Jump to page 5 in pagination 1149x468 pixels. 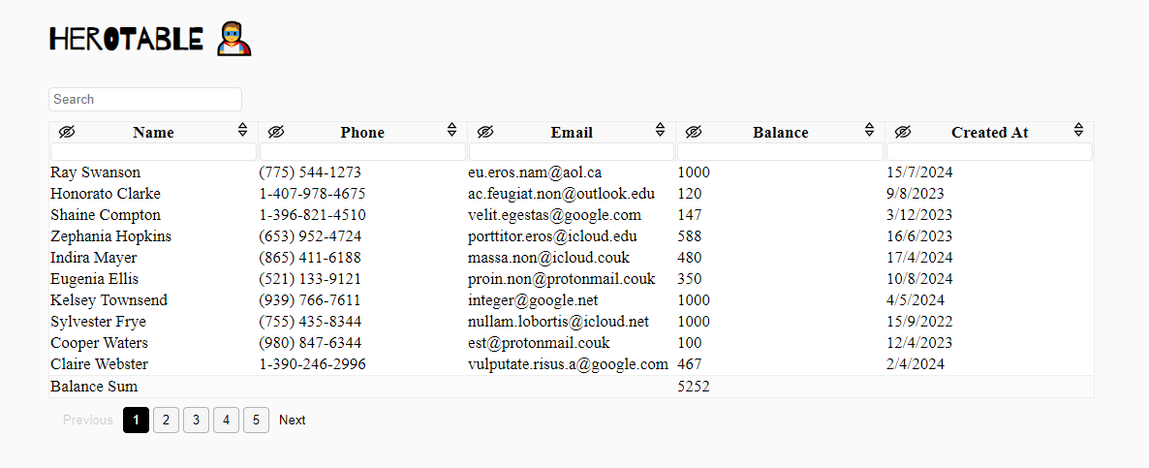[256, 420]
